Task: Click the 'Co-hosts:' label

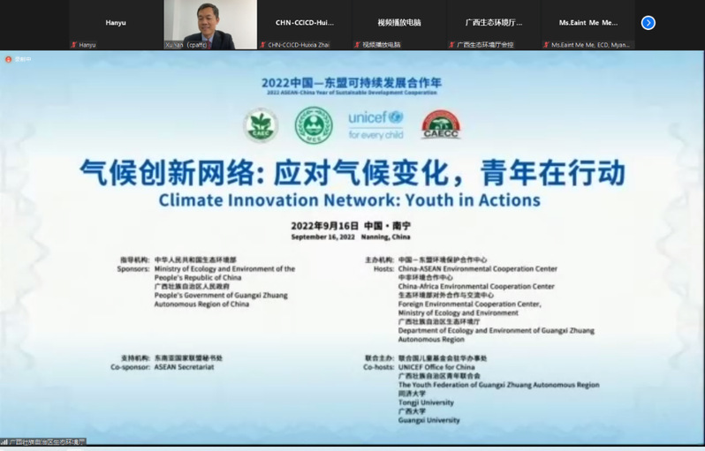Action: pyautogui.click(x=379, y=367)
